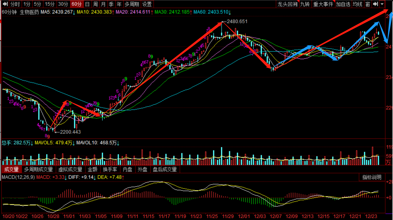
Task: Select the 内盘 tab
Action: (x=128, y=169)
